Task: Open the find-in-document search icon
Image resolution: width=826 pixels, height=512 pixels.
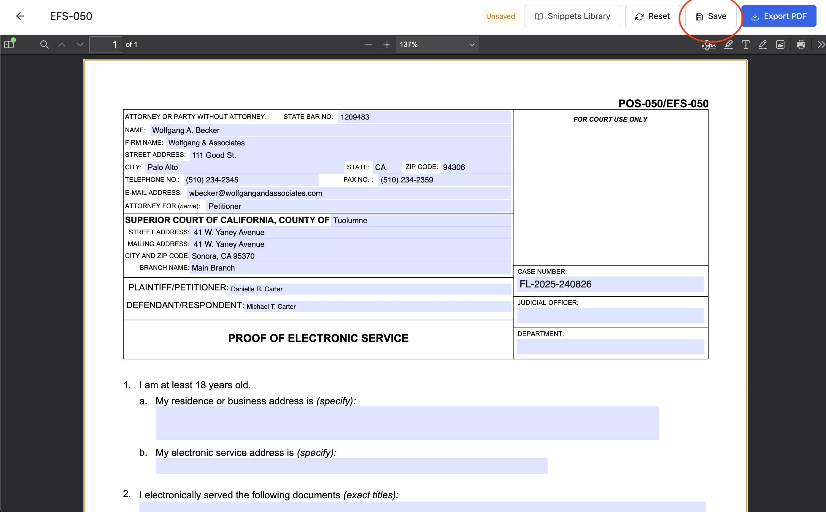Action: click(x=44, y=44)
